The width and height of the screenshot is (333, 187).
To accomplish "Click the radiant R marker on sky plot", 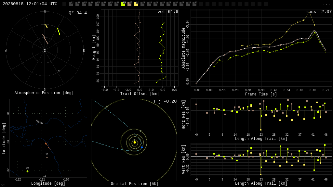I will pyautogui.click(x=59, y=70).
